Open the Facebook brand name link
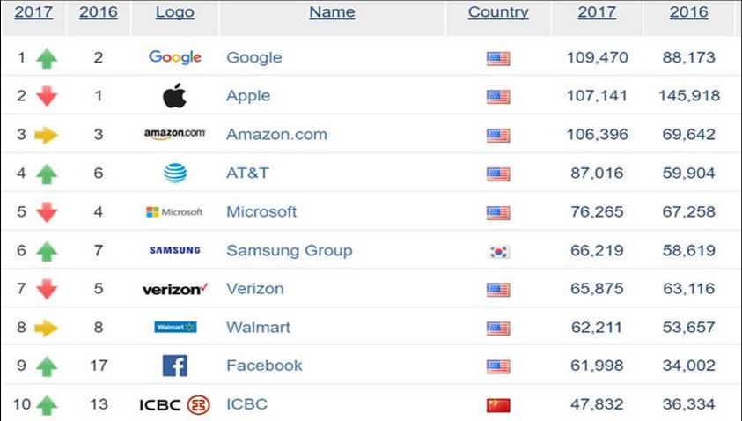Screen dimensions: 742x421 click(264, 366)
